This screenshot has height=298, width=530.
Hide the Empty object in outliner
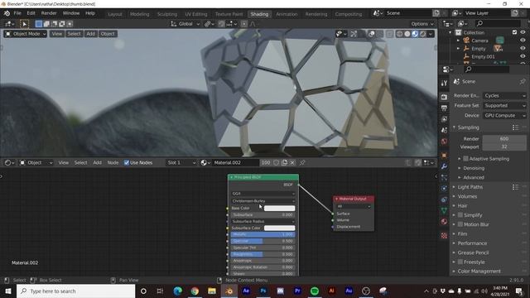pyautogui.click(x=523, y=49)
